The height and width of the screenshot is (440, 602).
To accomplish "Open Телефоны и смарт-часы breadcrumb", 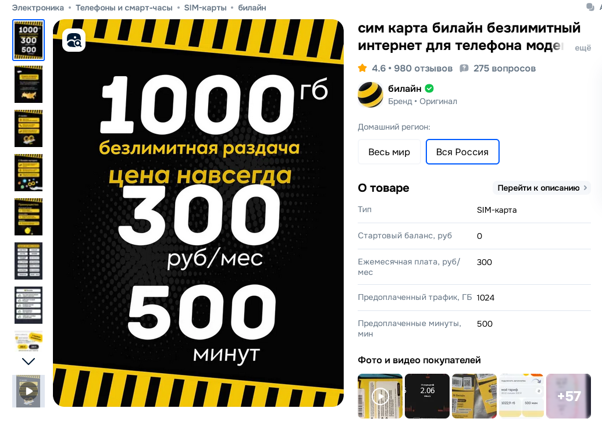I will tap(124, 8).
